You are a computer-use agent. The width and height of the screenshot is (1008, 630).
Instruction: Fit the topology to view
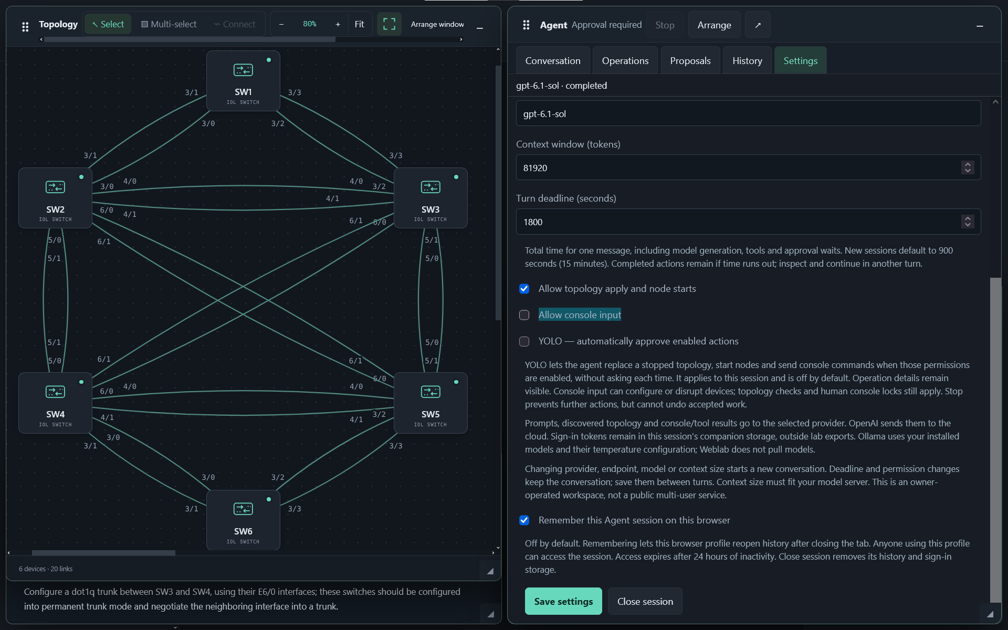tap(359, 24)
